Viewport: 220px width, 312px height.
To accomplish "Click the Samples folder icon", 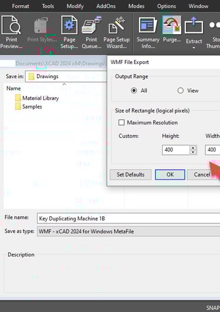I will pyautogui.click(x=18, y=106).
